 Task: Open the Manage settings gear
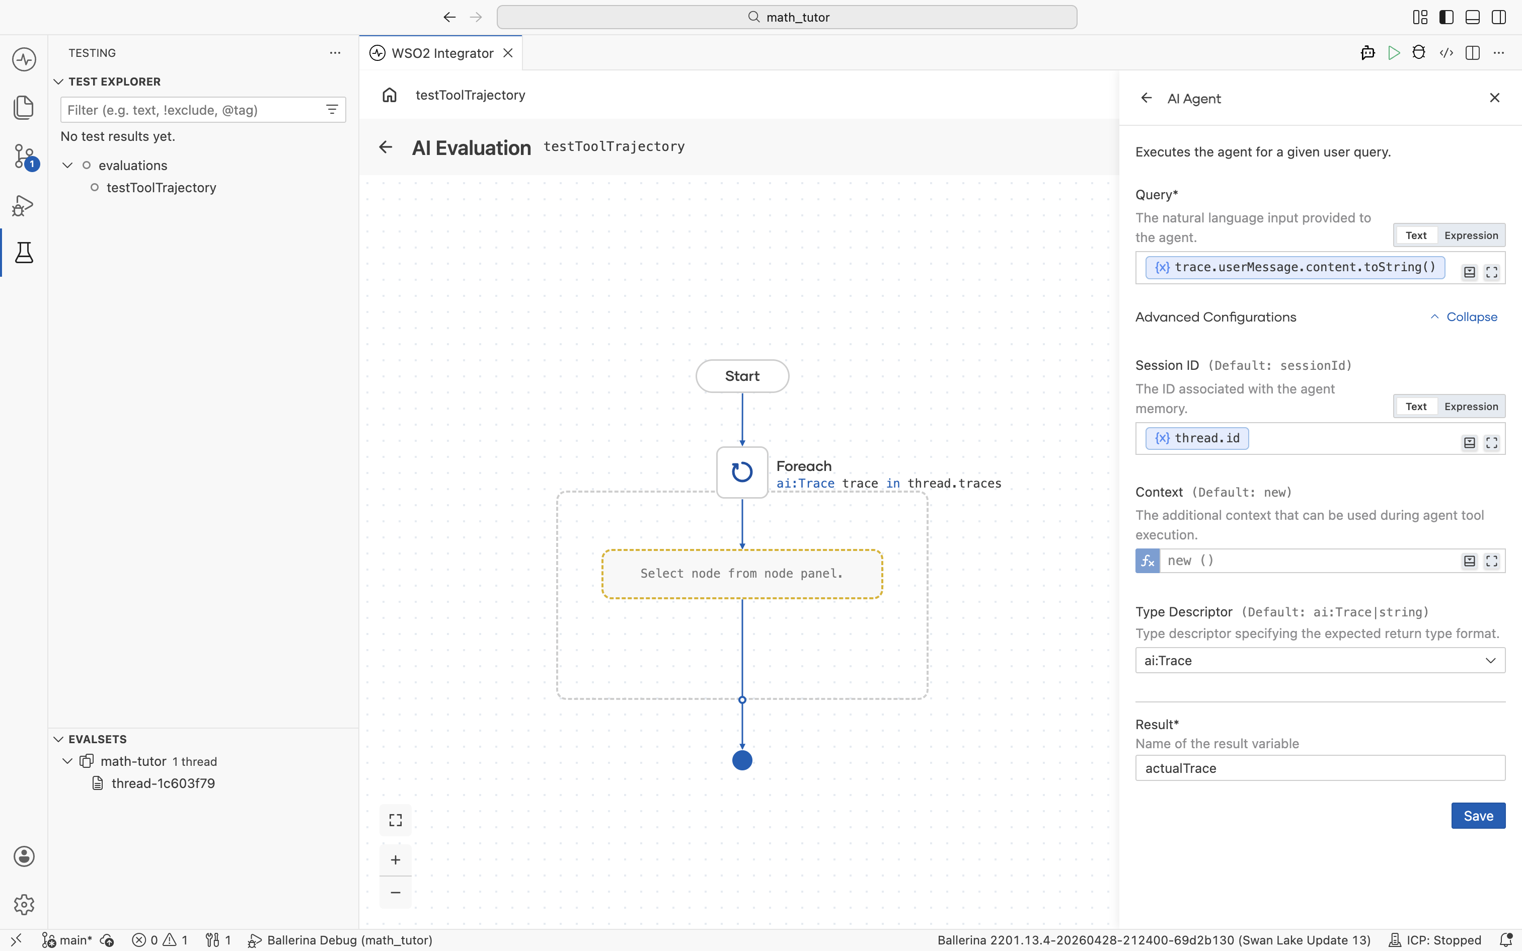pyautogui.click(x=24, y=904)
